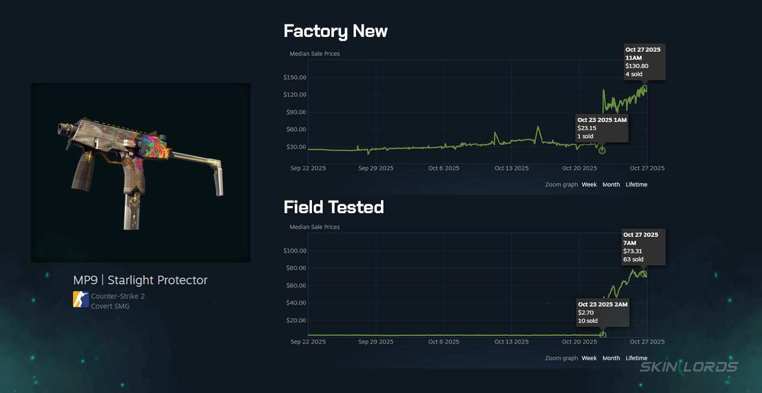Click the $73.31 price tooltip
The width and height of the screenshot is (762, 393).
(644, 247)
